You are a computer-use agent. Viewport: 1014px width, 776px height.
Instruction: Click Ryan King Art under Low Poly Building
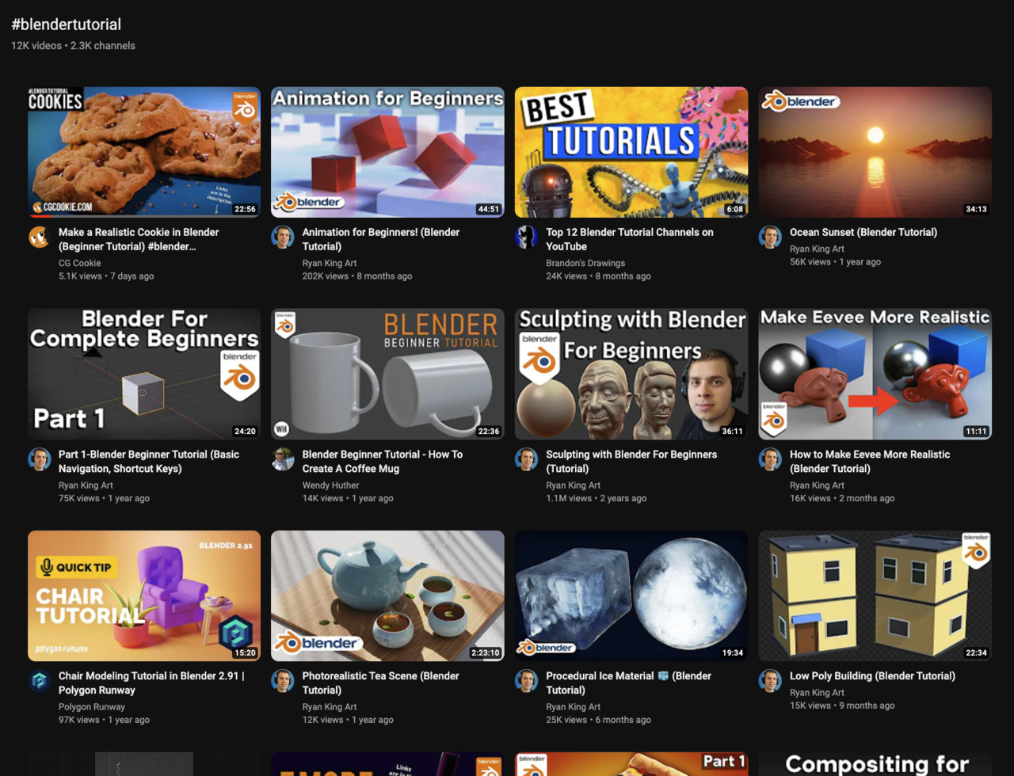click(817, 692)
